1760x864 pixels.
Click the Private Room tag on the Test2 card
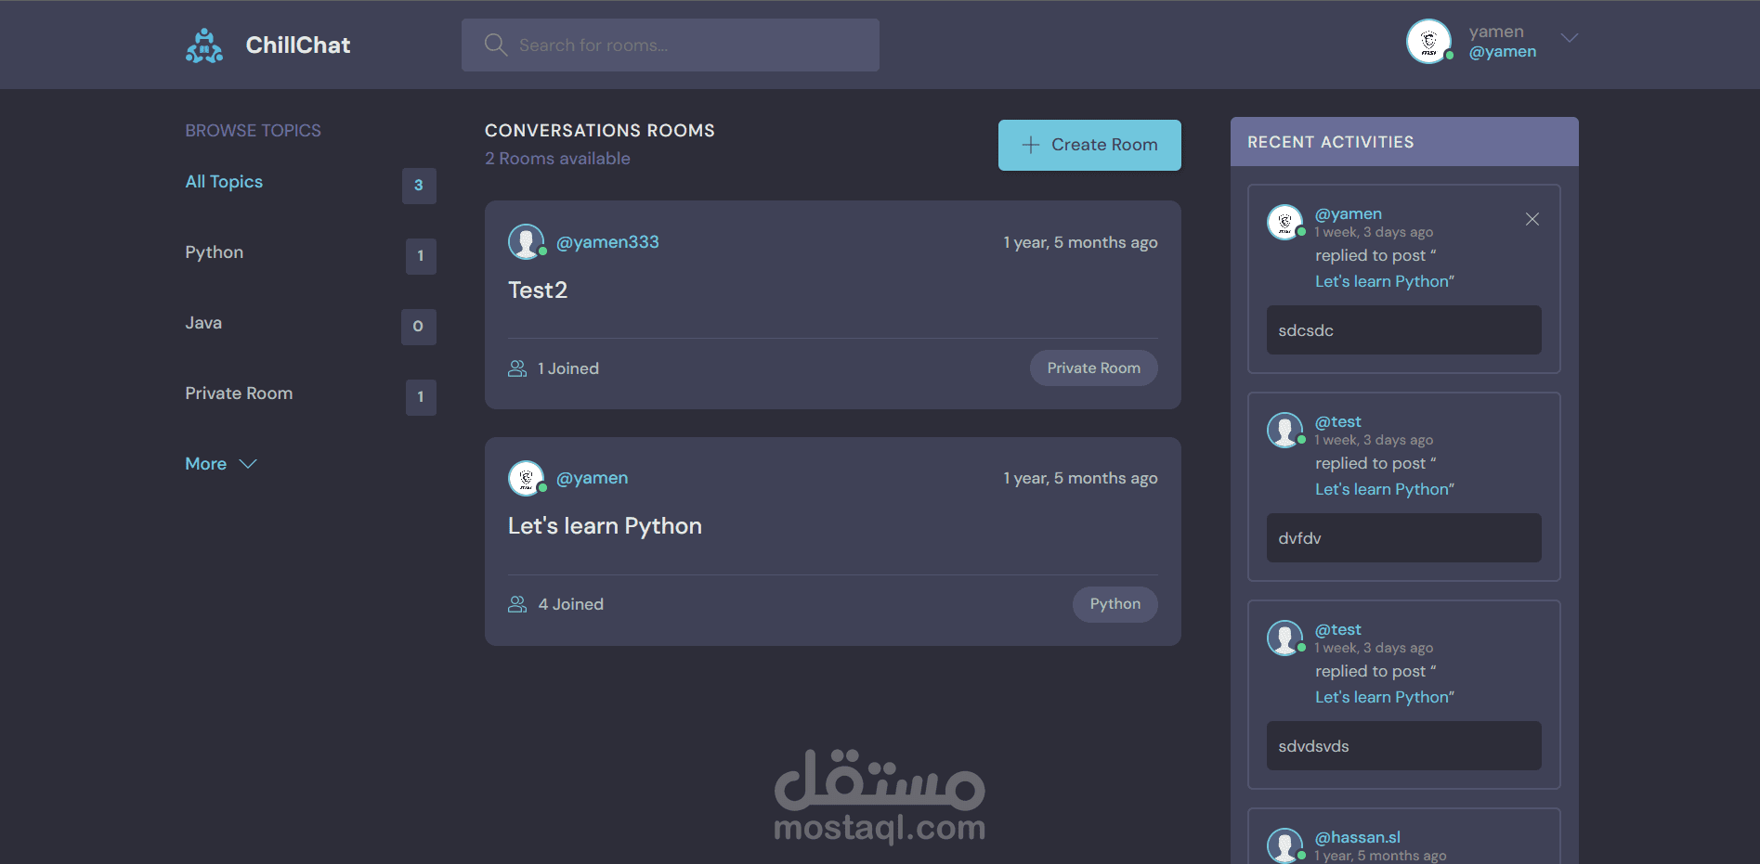point(1093,368)
